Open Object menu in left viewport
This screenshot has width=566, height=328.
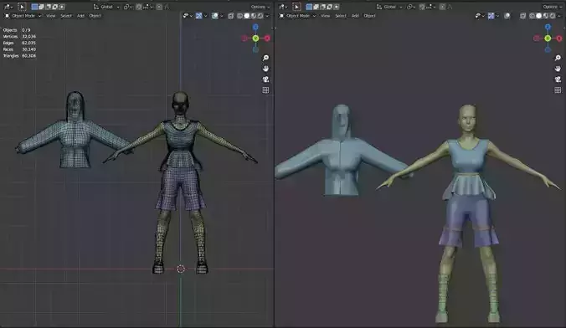coord(95,16)
